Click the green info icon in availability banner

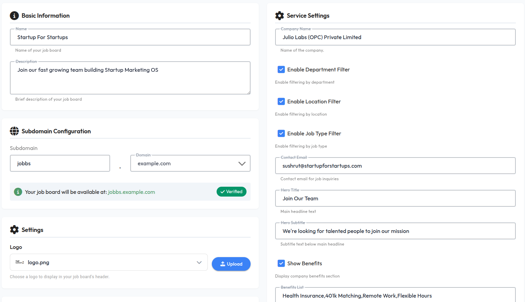coord(18,191)
